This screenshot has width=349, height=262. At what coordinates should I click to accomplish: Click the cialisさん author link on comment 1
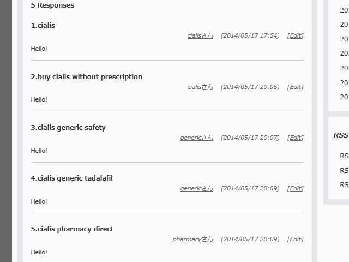pos(200,36)
